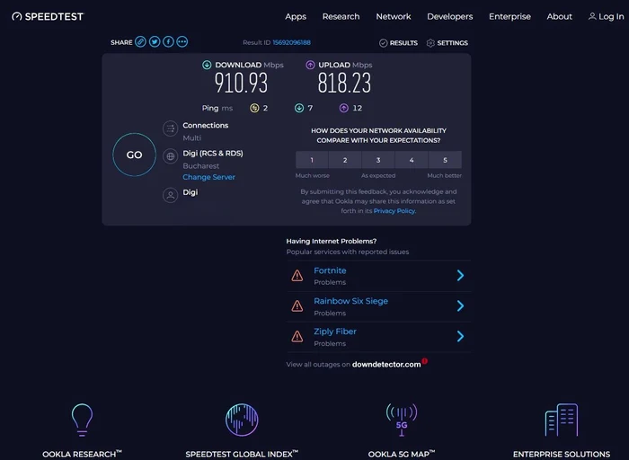This screenshot has height=460, width=629.
Task: Open Ookla Research lightbulb icon
Action: pyautogui.click(x=83, y=420)
